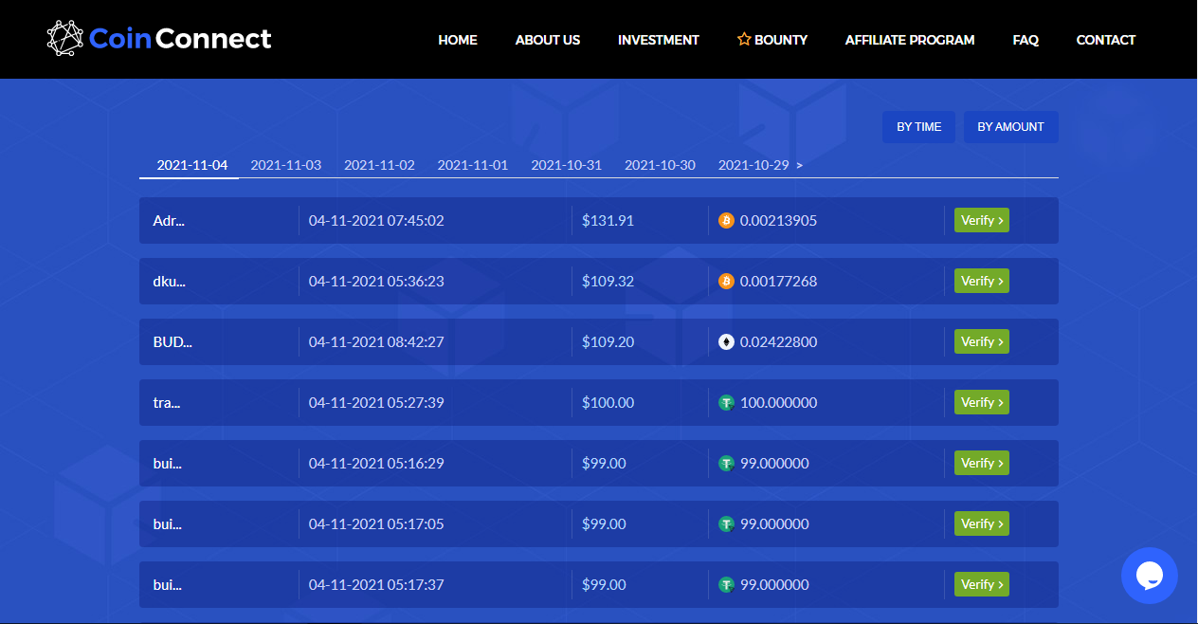Screen dimensions: 1198x624
Task: Show more dates with the > arrow
Action: tap(800, 165)
